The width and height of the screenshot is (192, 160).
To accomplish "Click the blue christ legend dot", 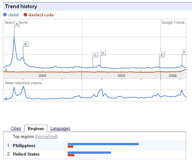I will [5, 15].
